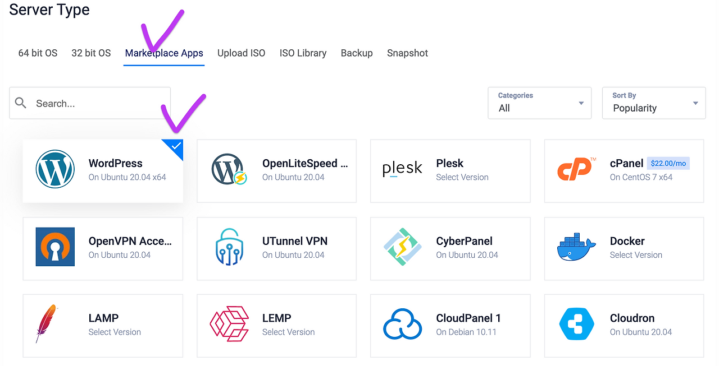Select the Marketplace Apps tab
This screenshot has width=719, height=366.
click(x=164, y=53)
